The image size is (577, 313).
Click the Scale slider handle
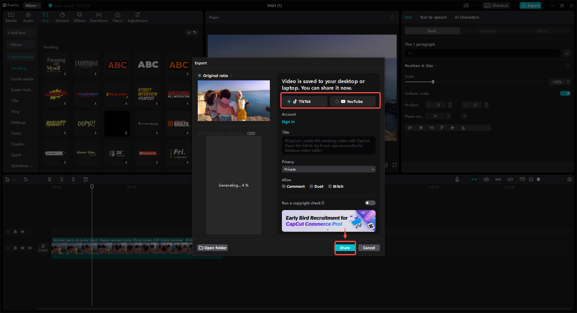[433, 82]
